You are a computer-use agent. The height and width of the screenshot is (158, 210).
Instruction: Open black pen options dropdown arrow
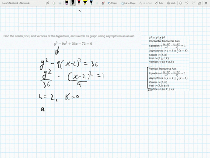[x=75, y=5]
